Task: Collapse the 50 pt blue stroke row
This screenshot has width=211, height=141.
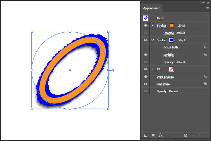Action: click(x=153, y=40)
